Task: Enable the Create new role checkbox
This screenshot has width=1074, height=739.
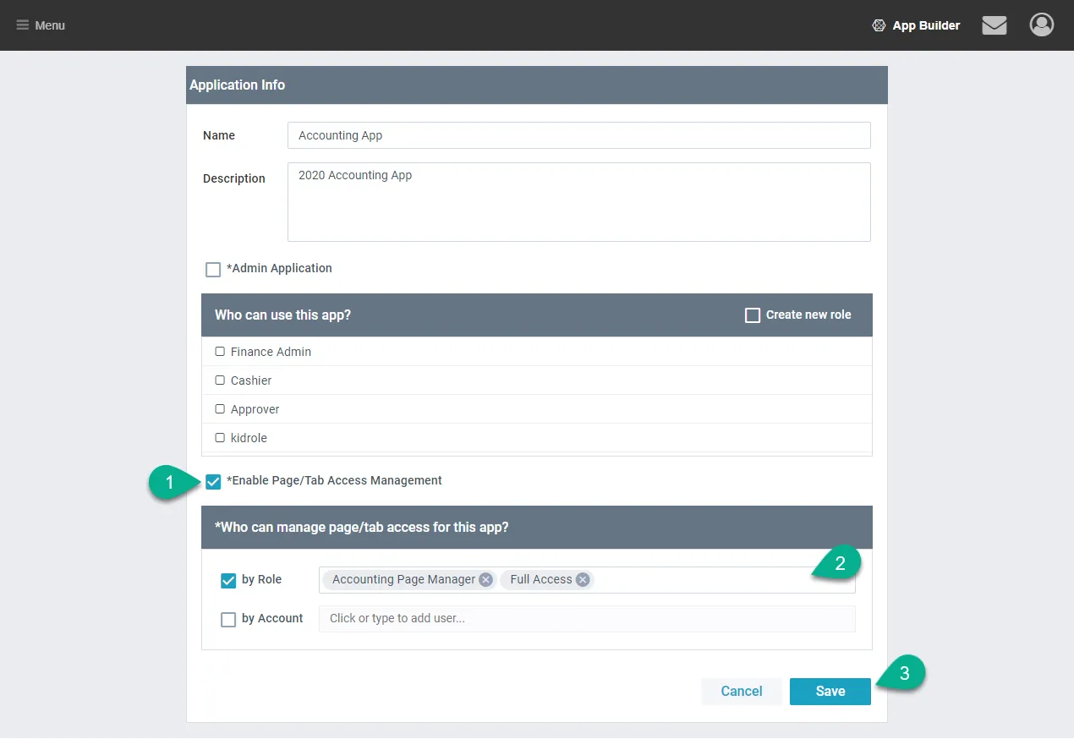Action: pos(753,315)
